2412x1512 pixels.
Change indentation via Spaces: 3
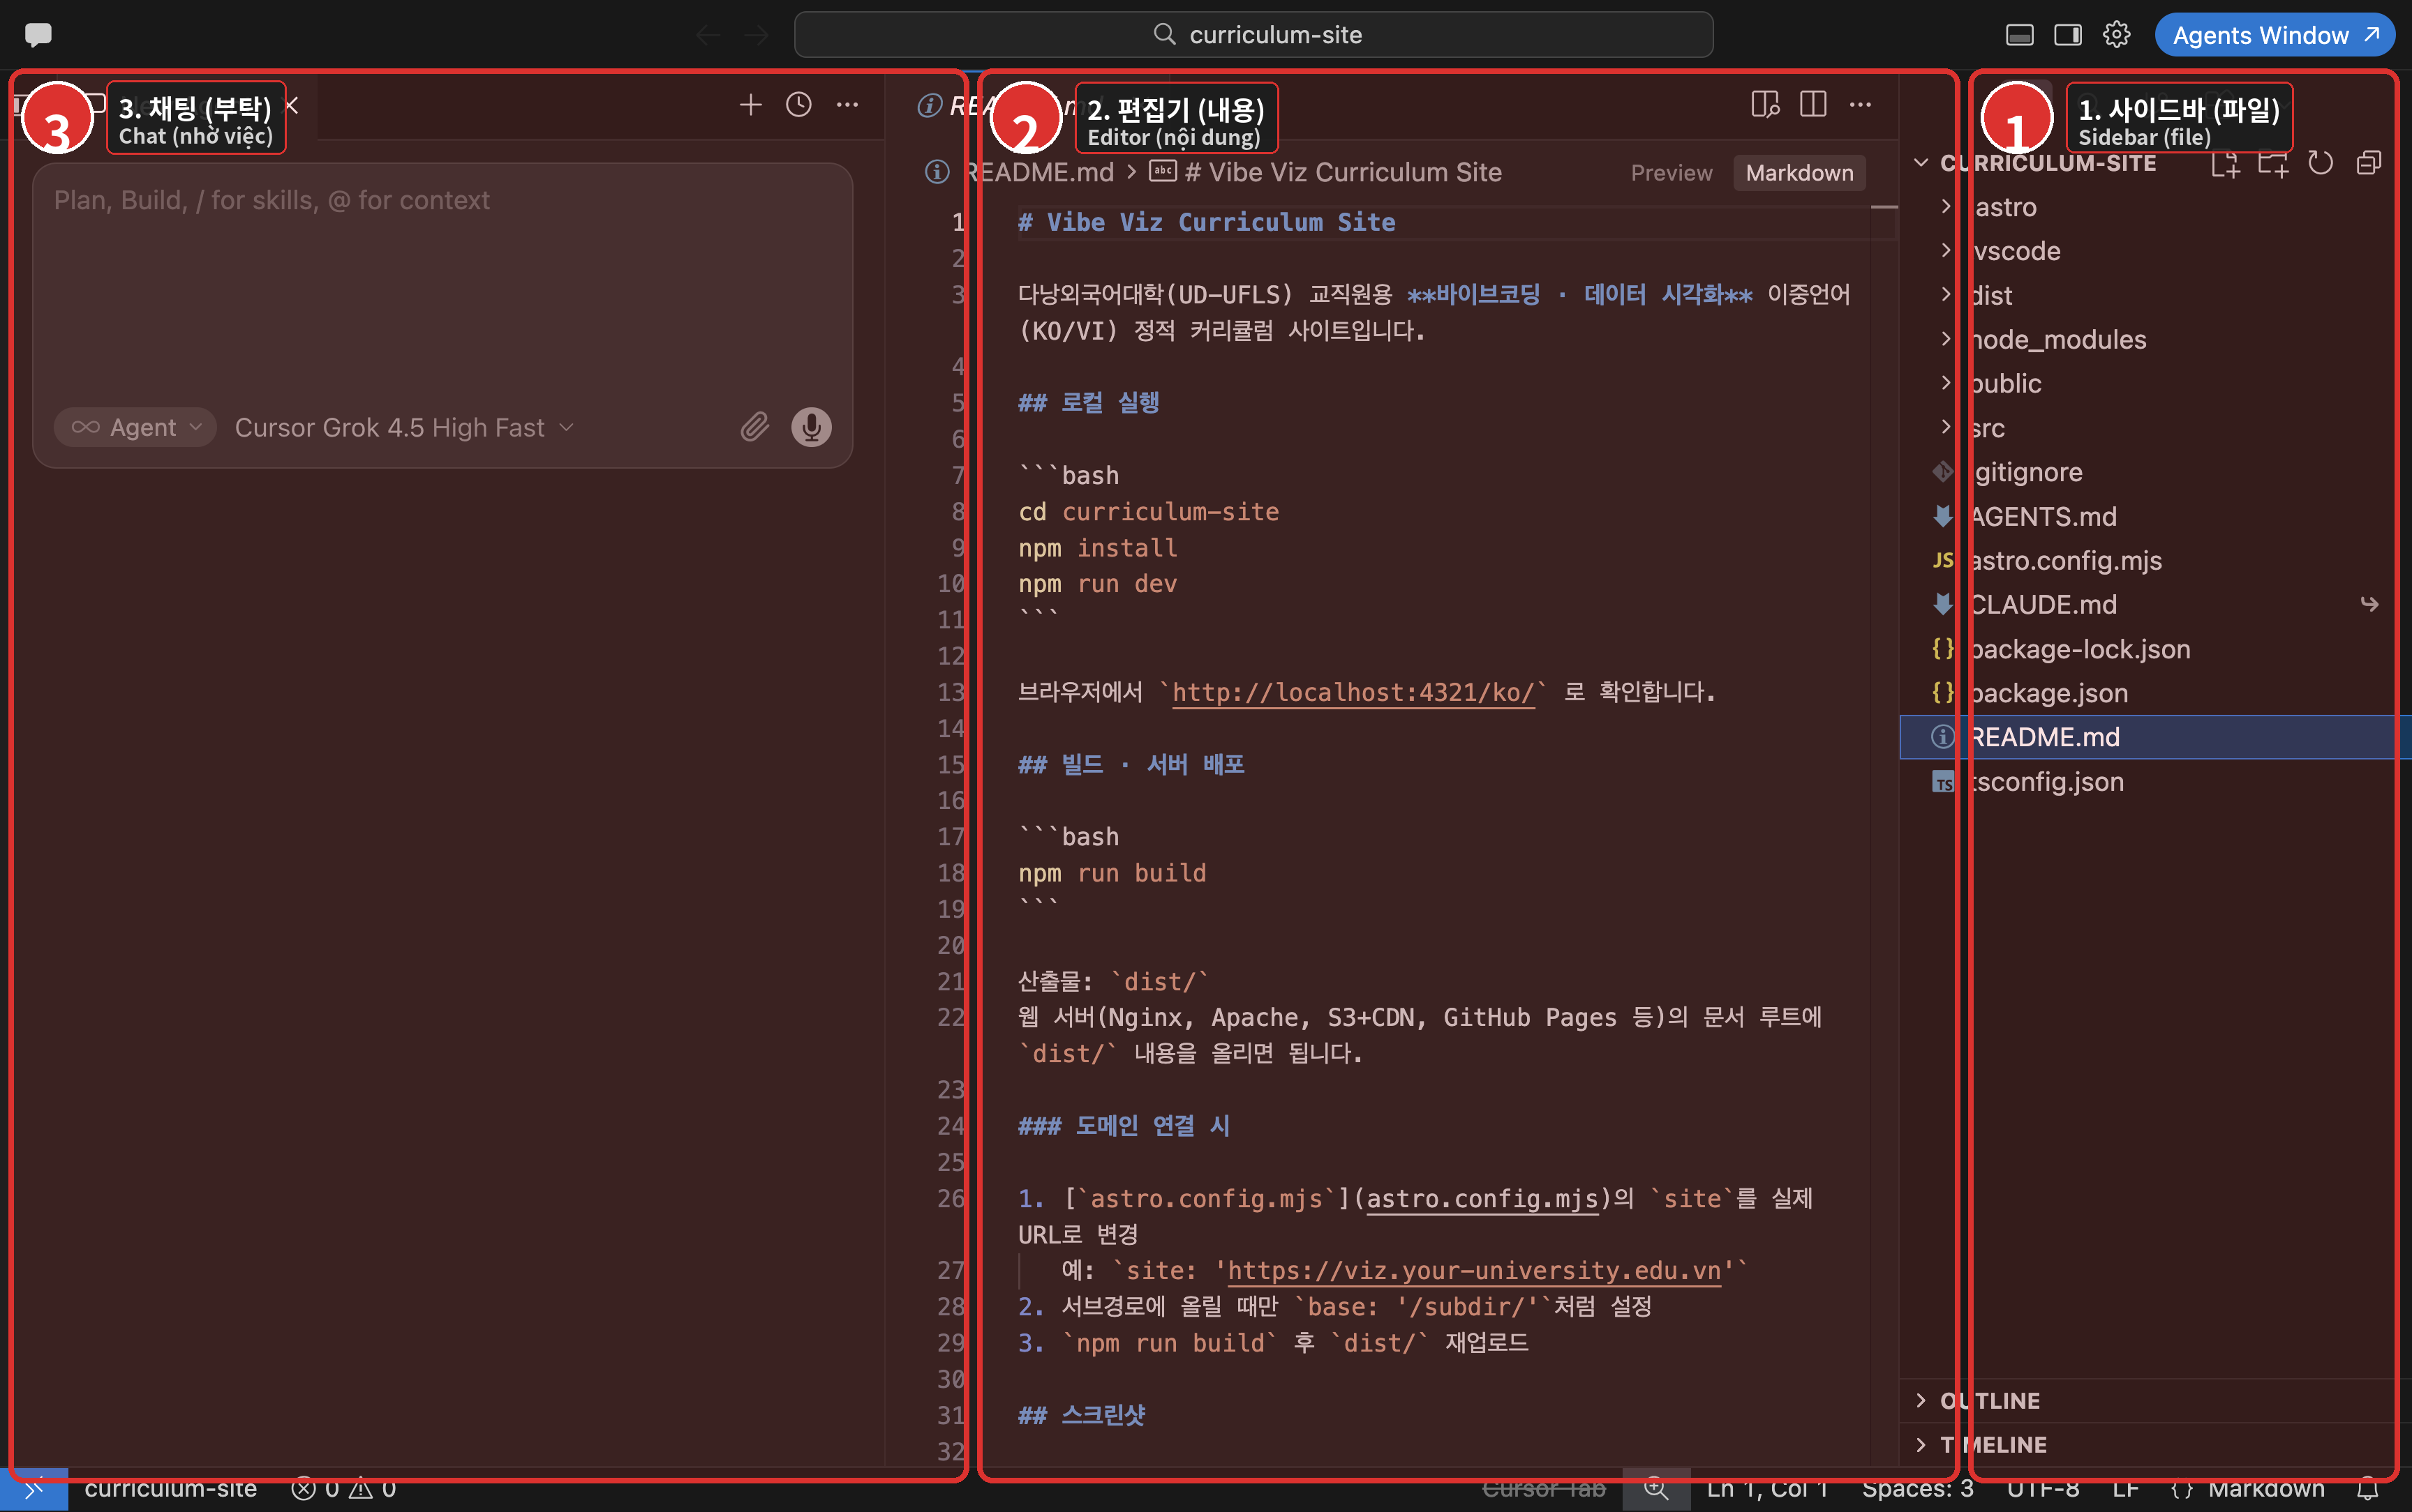(x=1916, y=1489)
